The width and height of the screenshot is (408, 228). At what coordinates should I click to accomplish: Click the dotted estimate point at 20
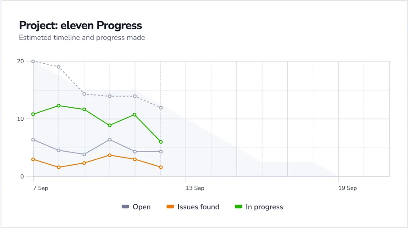coord(33,61)
